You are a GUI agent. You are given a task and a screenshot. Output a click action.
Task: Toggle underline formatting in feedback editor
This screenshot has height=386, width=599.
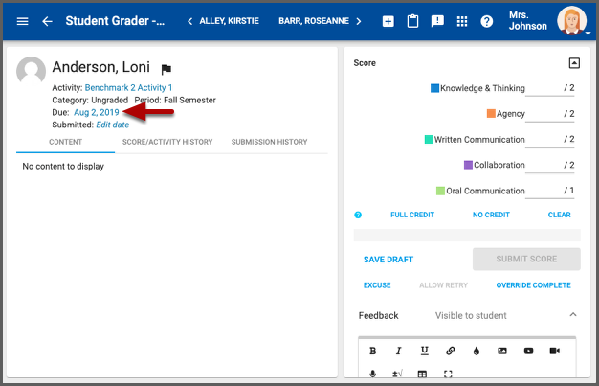[424, 351]
